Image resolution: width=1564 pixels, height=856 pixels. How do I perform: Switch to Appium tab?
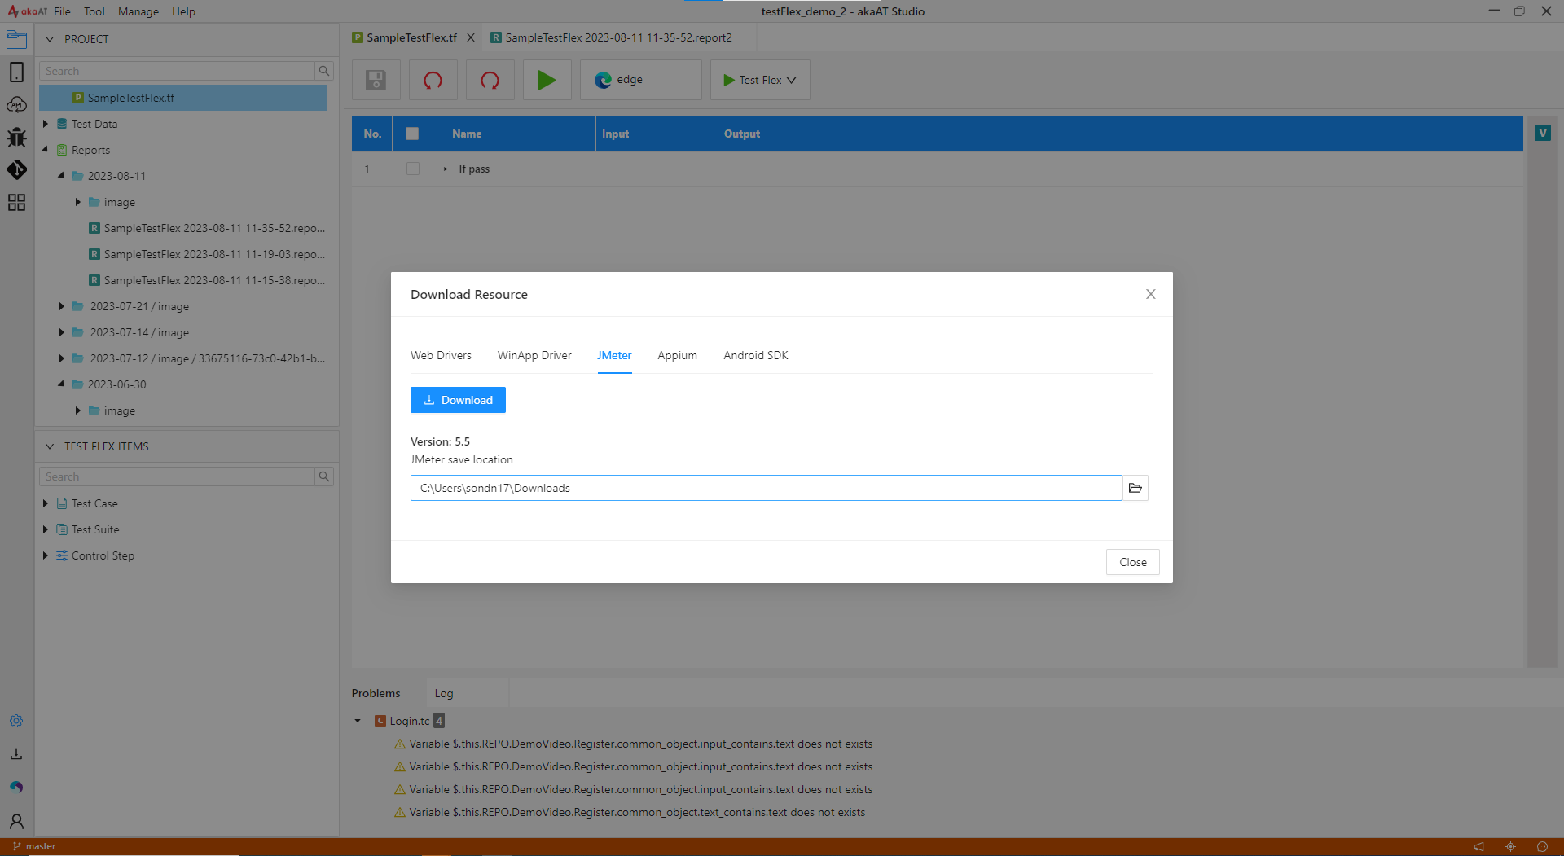pyautogui.click(x=677, y=355)
